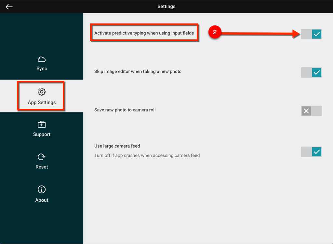Open the About section label

point(42,200)
